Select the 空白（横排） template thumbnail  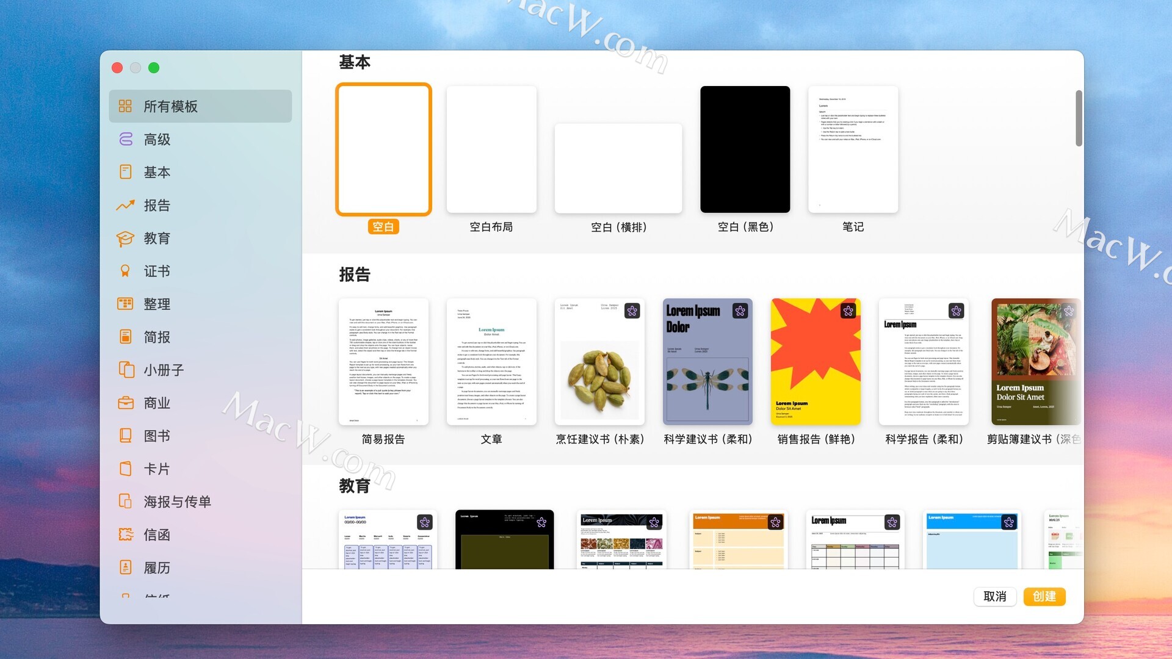[x=618, y=168]
